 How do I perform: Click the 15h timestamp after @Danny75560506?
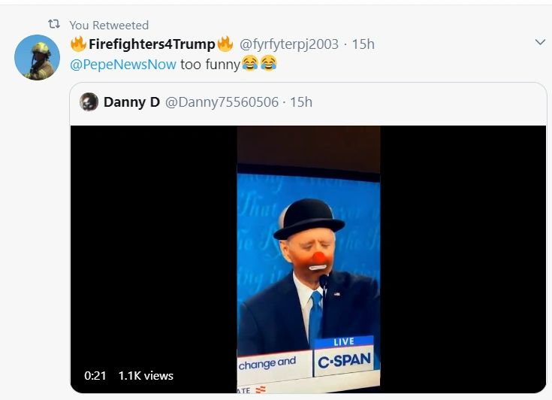[300, 102]
